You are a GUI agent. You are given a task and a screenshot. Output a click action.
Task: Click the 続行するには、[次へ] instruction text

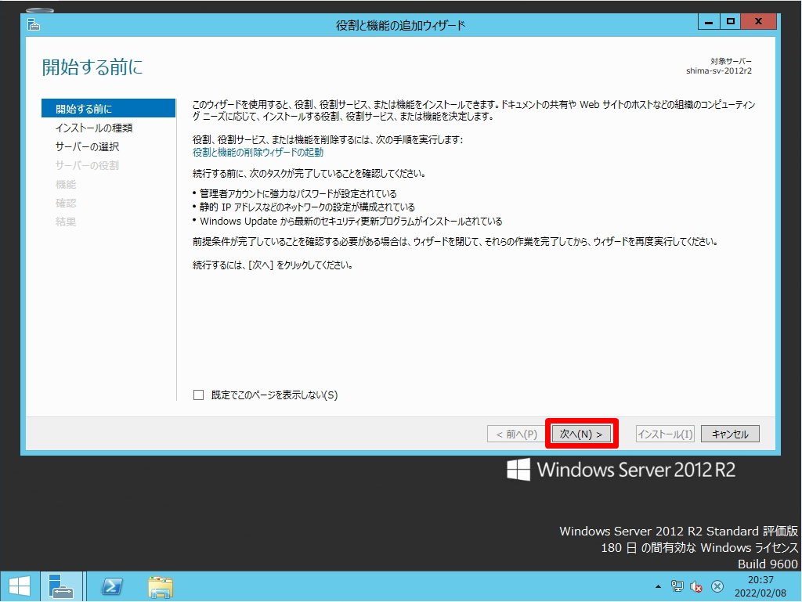pos(272,265)
